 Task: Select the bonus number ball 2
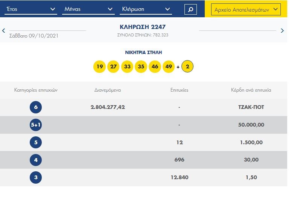point(187,67)
